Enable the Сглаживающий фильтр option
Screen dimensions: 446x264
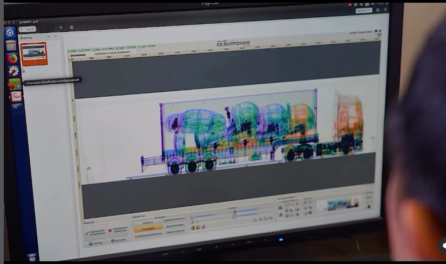coord(148,236)
